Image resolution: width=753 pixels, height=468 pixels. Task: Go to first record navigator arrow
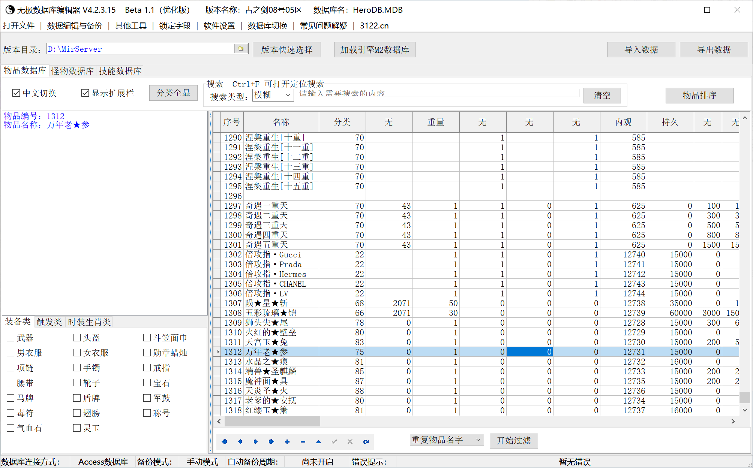224,442
